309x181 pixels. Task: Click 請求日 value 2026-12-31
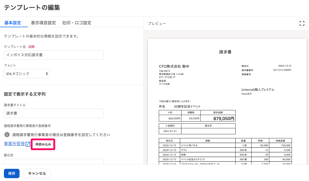point(285,66)
